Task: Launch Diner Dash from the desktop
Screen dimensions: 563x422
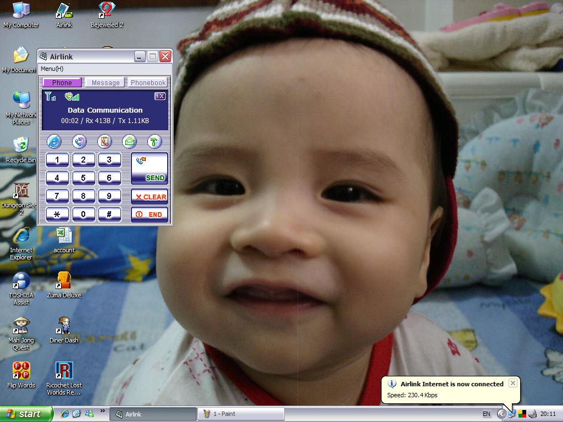Action: (64, 330)
